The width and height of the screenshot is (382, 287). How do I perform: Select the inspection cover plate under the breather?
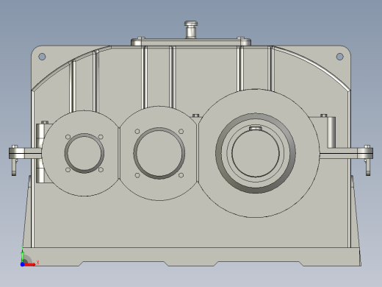tap(191, 42)
